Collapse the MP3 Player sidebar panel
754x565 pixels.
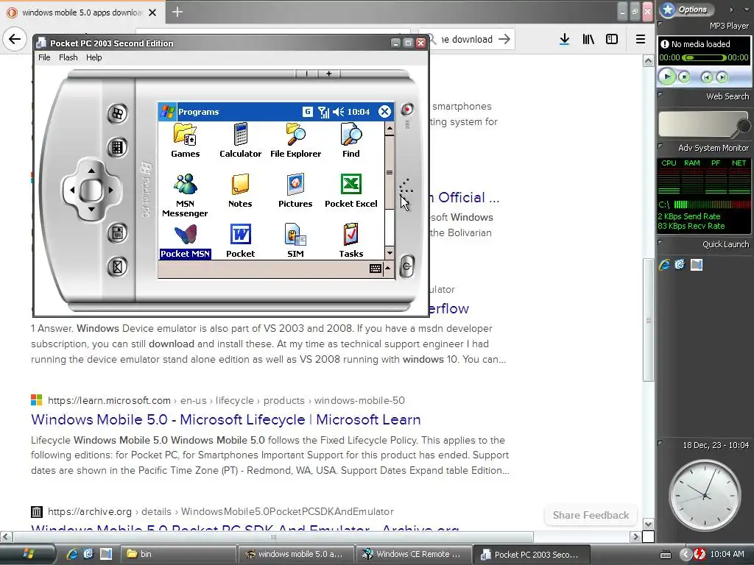pyautogui.click(x=660, y=23)
